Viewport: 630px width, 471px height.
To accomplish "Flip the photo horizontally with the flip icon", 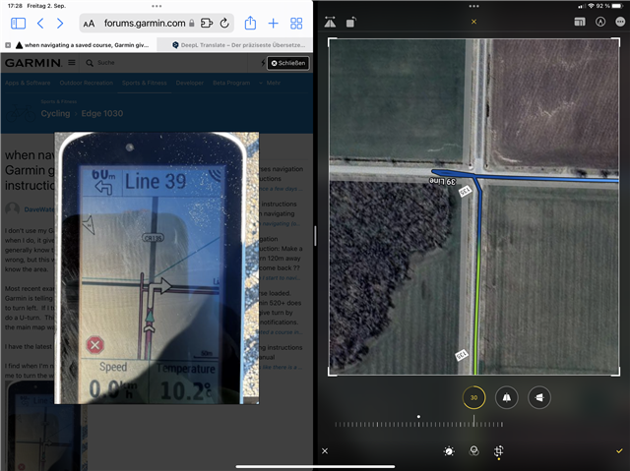I will click(330, 23).
